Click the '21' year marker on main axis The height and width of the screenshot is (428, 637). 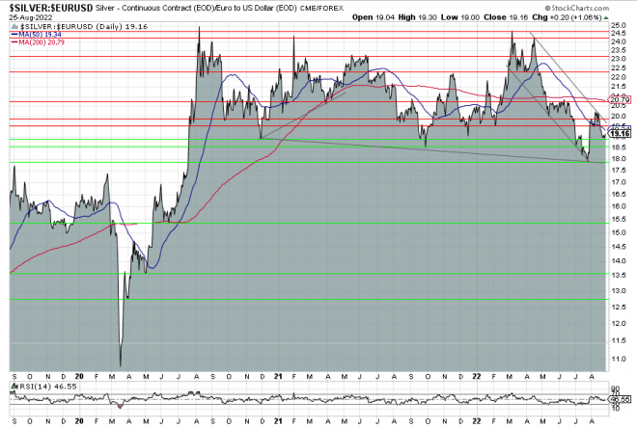tap(277, 375)
